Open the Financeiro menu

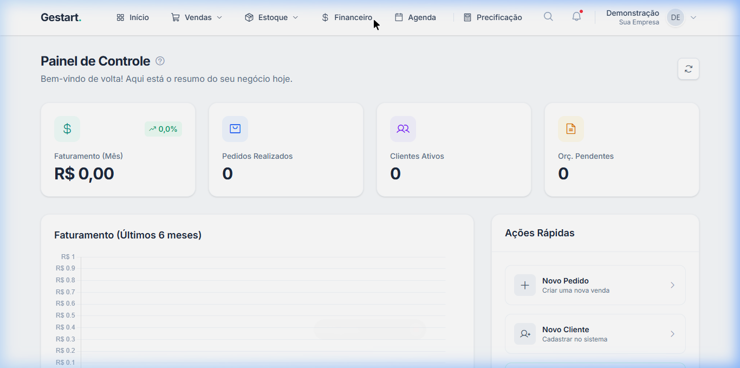pyautogui.click(x=347, y=17)
